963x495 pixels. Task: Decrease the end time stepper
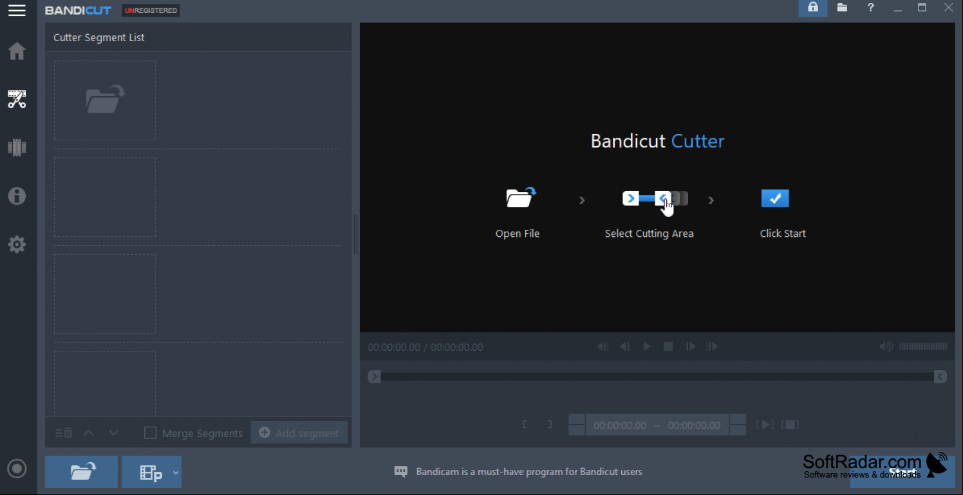[x=738, y=430]
